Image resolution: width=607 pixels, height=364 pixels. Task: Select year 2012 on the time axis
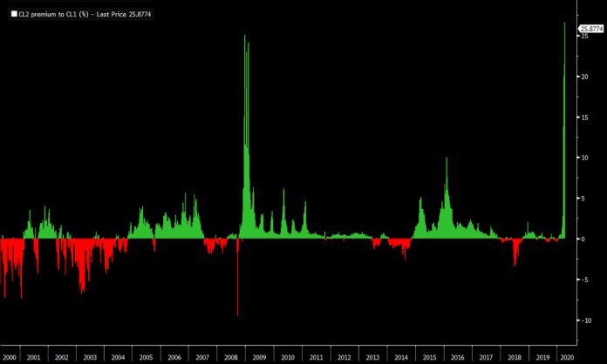(x=344, y=357)
